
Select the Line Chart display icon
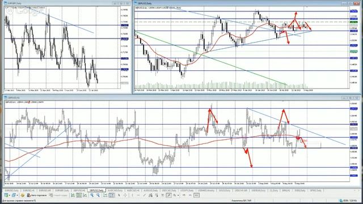click(85, 195)
